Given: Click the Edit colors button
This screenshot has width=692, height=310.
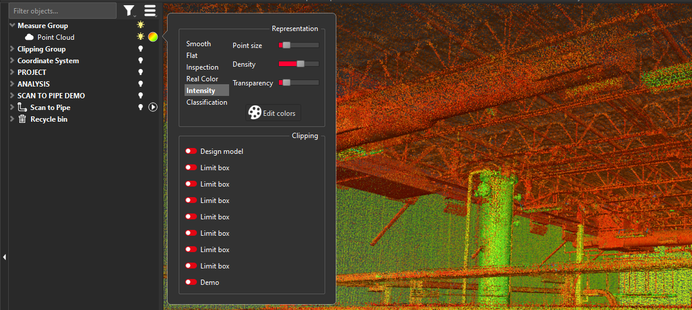Looking at the screenshot, I should (272, 113).
